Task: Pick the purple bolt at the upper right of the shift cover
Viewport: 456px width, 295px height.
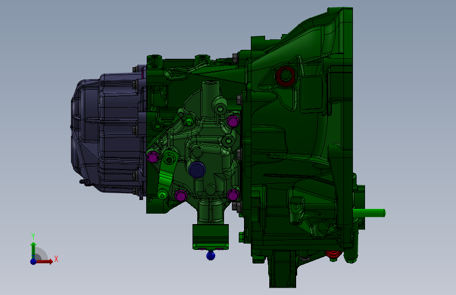Action: (233, 121)
